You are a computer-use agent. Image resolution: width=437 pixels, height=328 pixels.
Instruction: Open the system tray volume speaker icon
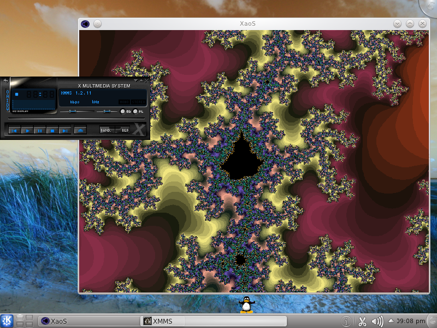pyautogui.click(x=377, y=321)
